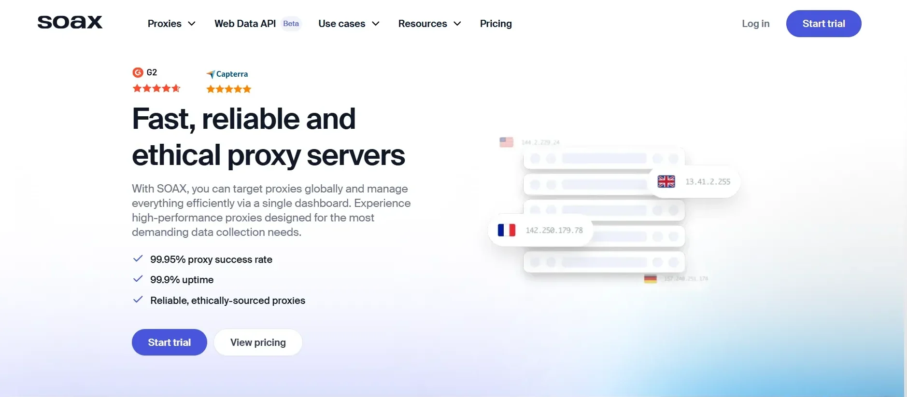Click the French flag icon

pyautogui.click(x=507, y=230)
